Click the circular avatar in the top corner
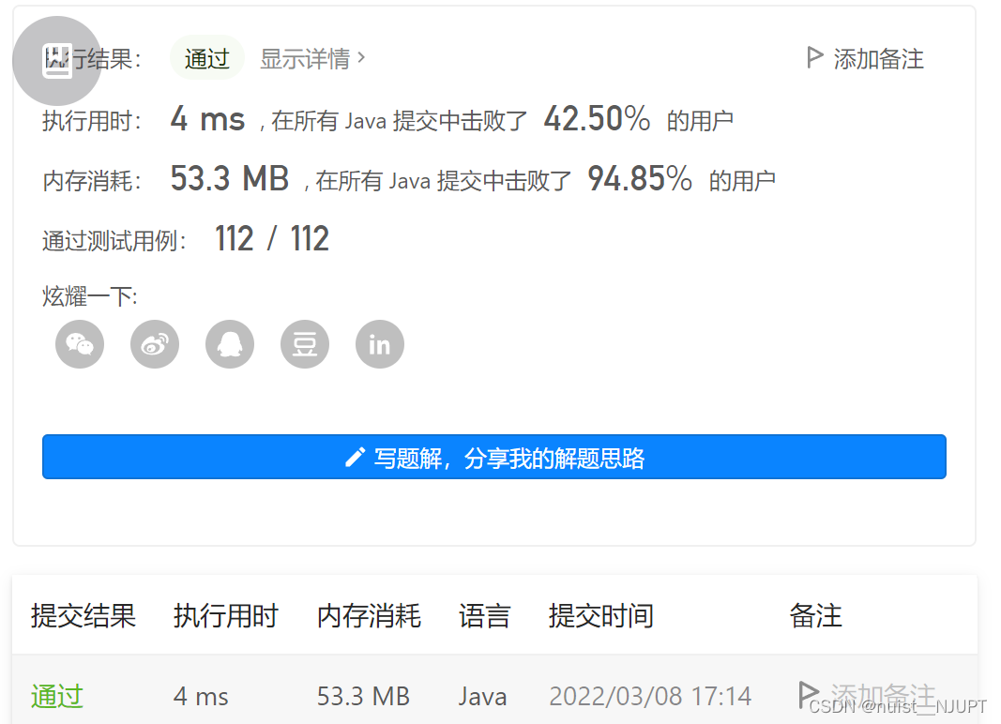Viewport: 1001px width, 724px height. 56,60
